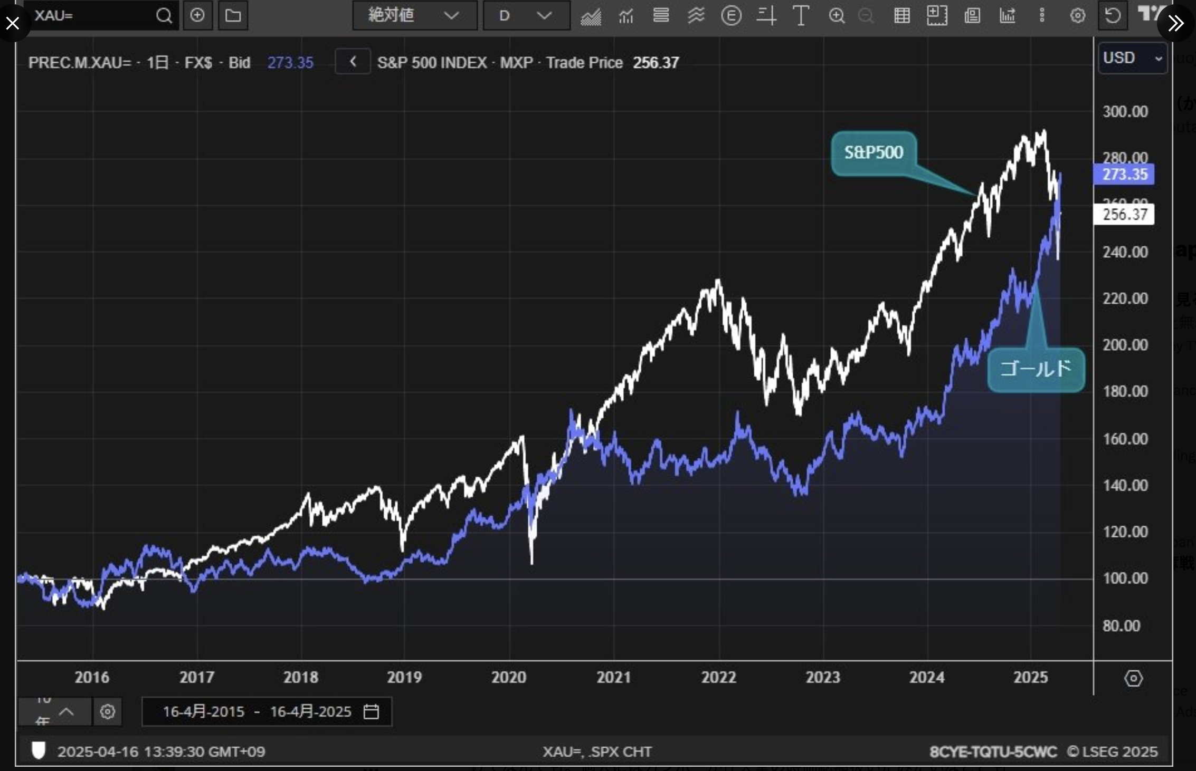Click the 273.35 price tag on axis
The height and width of the screenshot is (771, 1196).
click(x=1124, y=174)
